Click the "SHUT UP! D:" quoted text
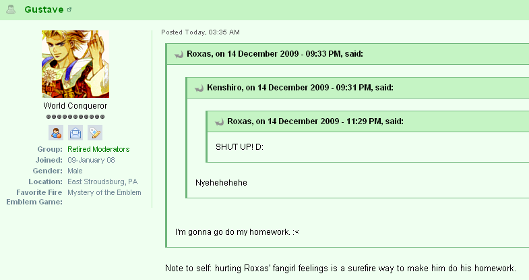Image resolution: width=529 pixels, height=280 pixels. pyautogui.click(x=239, y=147)
